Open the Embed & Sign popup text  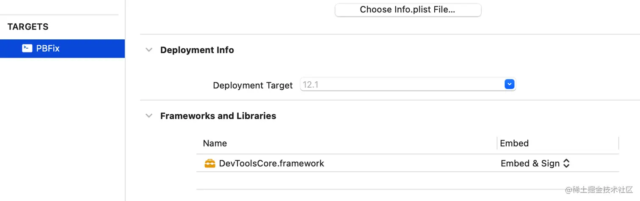[x=530, y=163]
